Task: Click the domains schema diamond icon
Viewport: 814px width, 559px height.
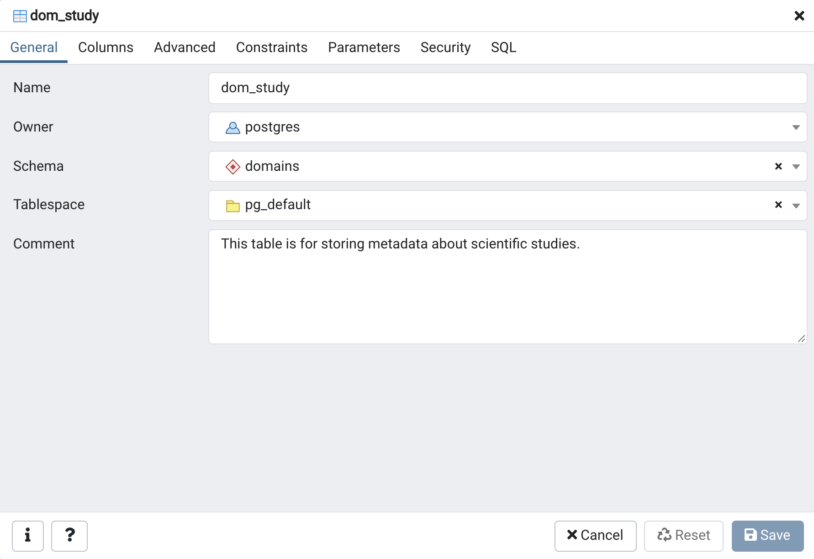Action: (233, 167)
